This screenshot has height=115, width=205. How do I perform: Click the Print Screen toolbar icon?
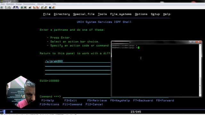(x=2, y=7)
